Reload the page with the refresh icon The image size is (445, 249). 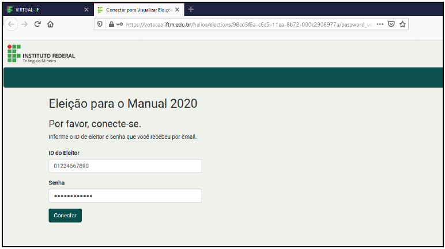37,24
